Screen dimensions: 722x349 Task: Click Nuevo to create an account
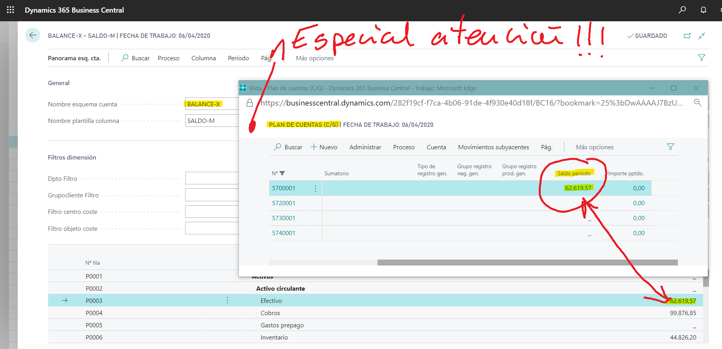(x=324, y=147)
